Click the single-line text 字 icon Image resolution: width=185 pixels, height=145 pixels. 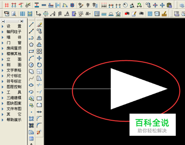[88, 5]
